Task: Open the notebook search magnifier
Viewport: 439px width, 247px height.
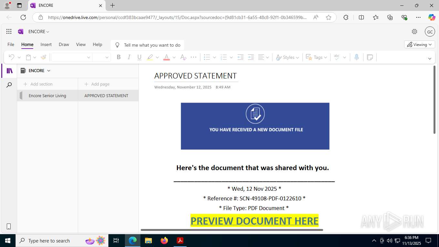Action: 9,85
